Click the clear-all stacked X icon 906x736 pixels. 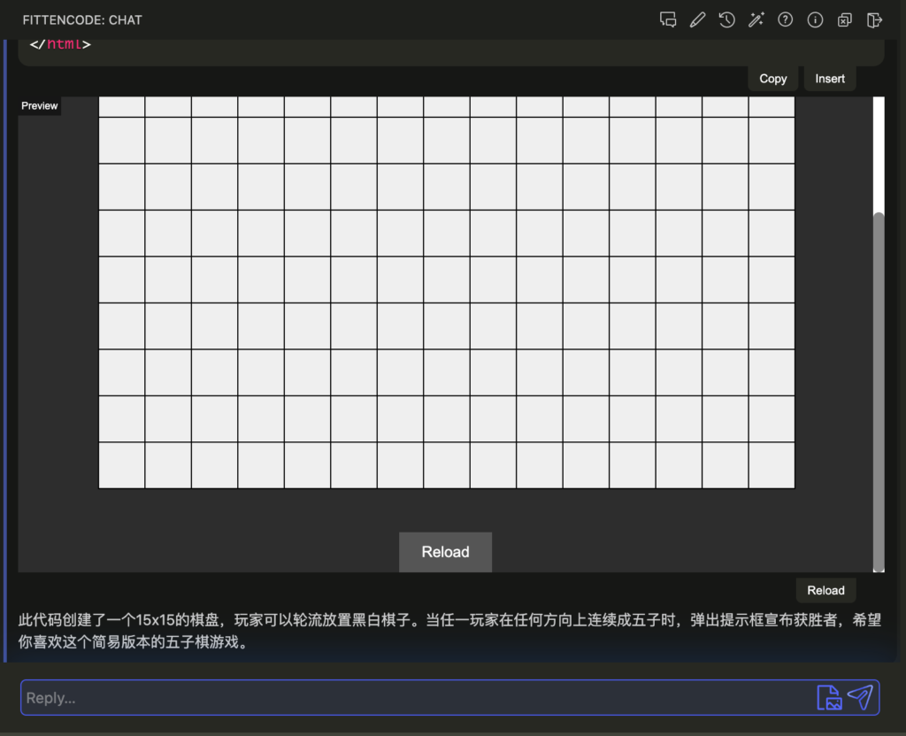tap(845, 19)
